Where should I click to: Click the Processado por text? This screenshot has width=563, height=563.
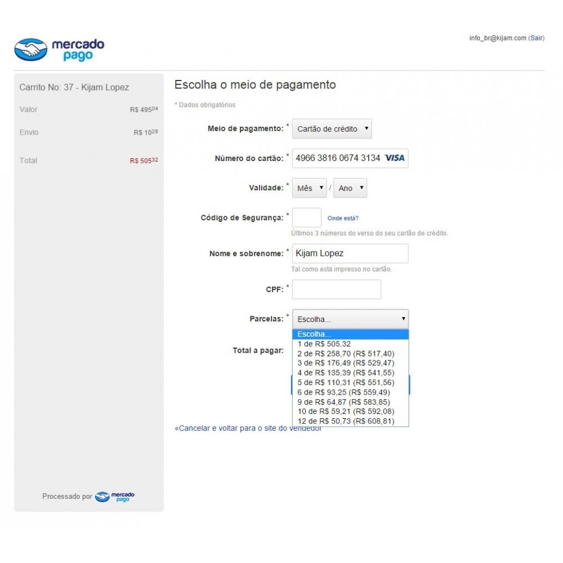[67, 497]
